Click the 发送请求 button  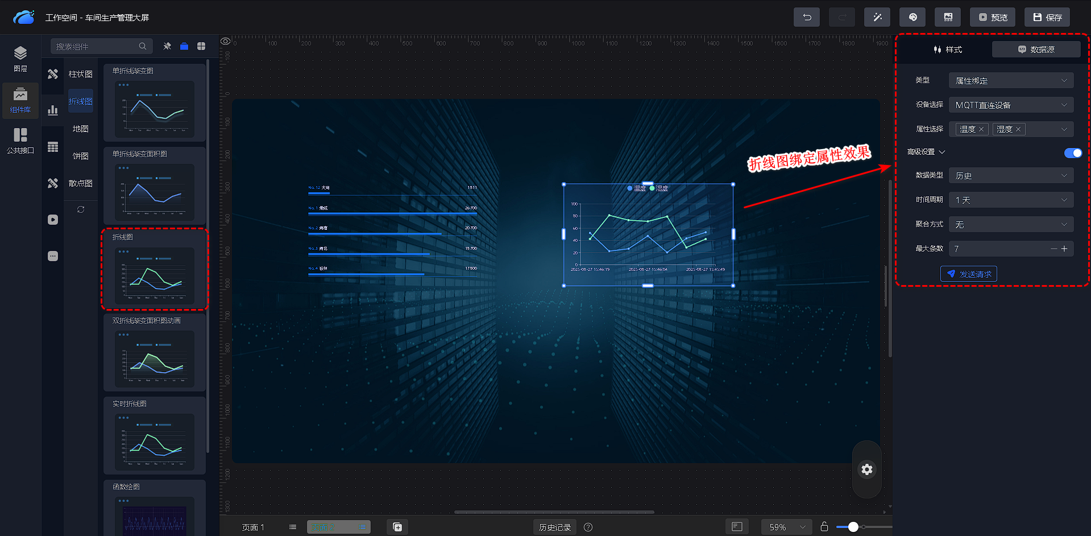coord(969,274)
